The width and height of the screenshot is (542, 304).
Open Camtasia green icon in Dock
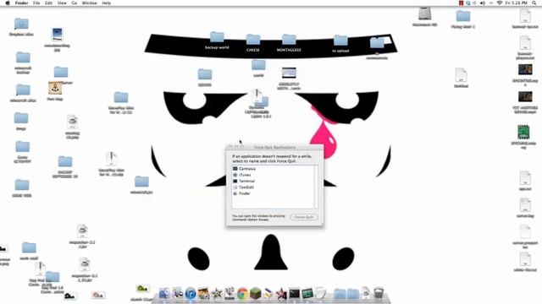tap(307, 294)
